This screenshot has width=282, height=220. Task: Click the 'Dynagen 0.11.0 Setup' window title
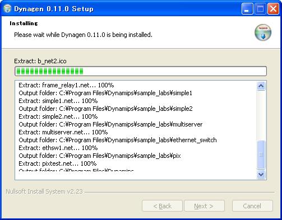click(54, 9)
